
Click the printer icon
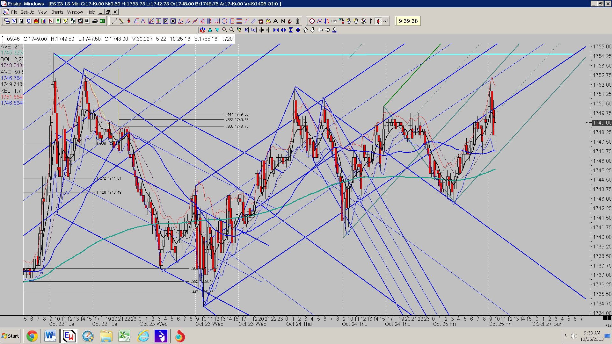(95, 21)
